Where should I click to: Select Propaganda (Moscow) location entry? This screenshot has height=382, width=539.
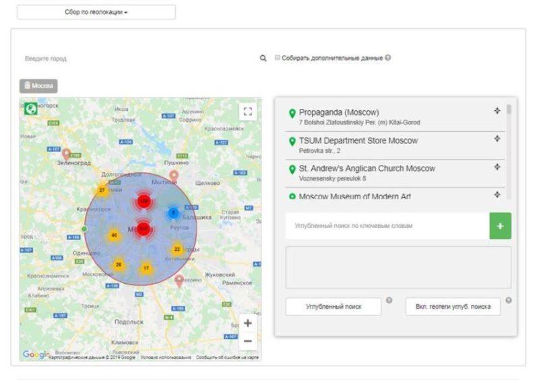coord(339,112)
